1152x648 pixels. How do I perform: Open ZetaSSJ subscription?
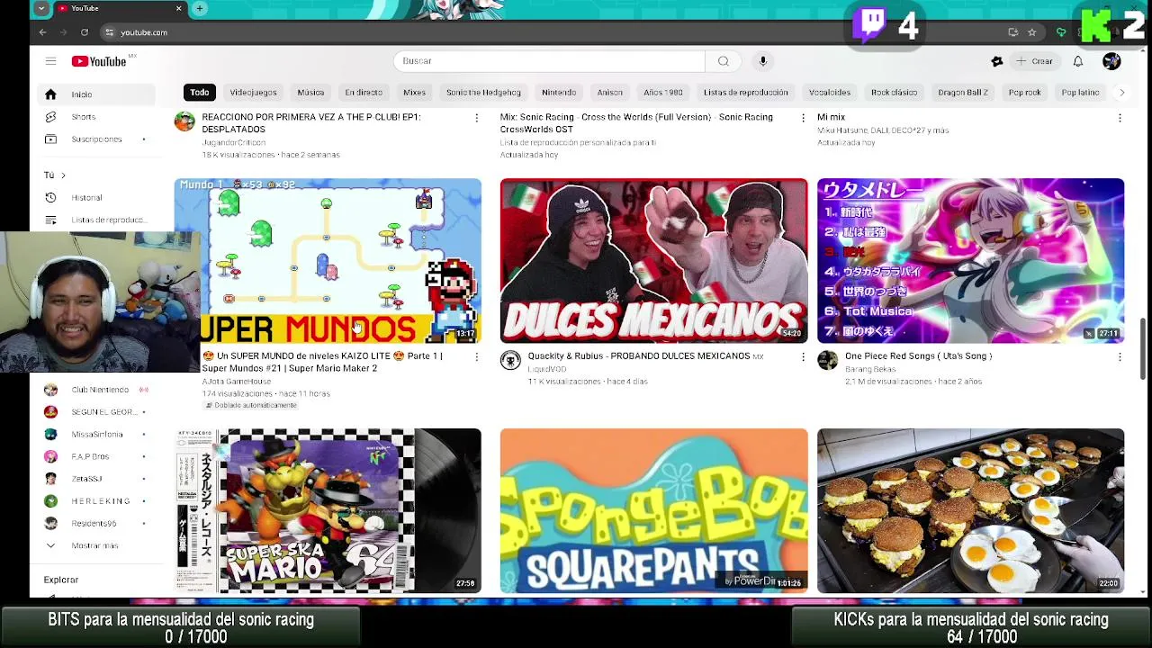pyautogui.click(x=97, y=479)
